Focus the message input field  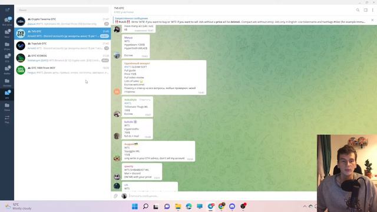[x=221, y=196]
